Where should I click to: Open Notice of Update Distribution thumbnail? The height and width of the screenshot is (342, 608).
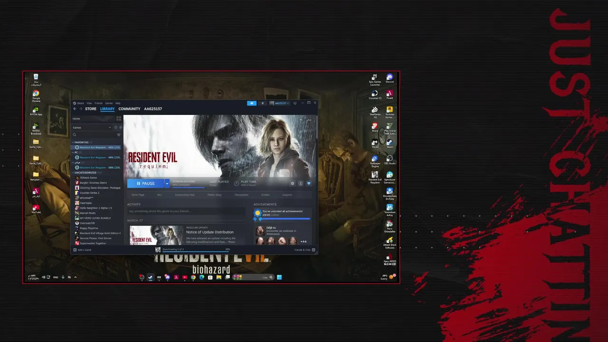pyautogui.click(x=156, y=235)
